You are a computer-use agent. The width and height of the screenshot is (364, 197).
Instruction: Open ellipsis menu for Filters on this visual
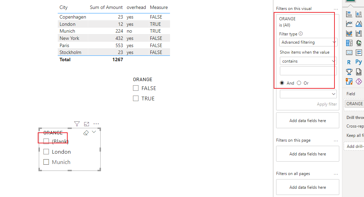[336, 9]
